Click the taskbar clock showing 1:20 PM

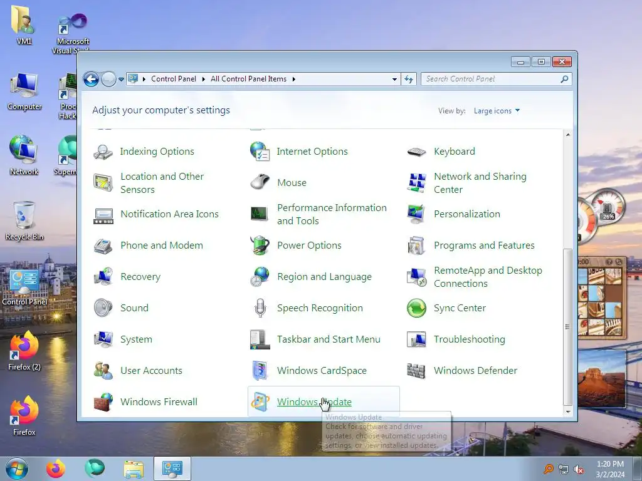click(x=610, y=469)
